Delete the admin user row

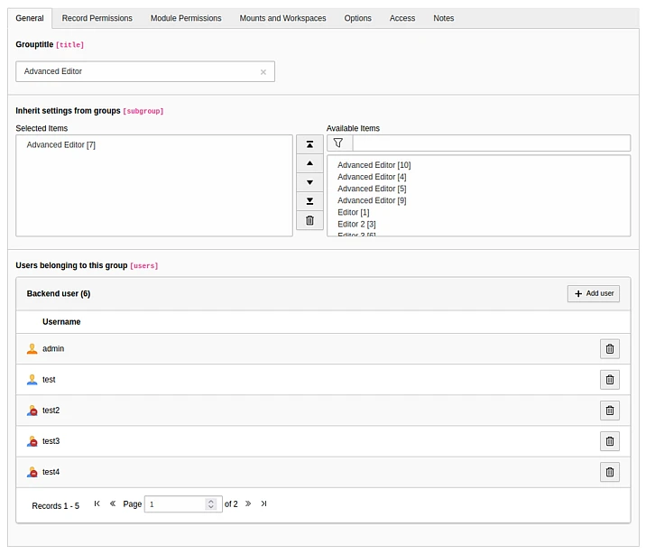coord(609,349)
